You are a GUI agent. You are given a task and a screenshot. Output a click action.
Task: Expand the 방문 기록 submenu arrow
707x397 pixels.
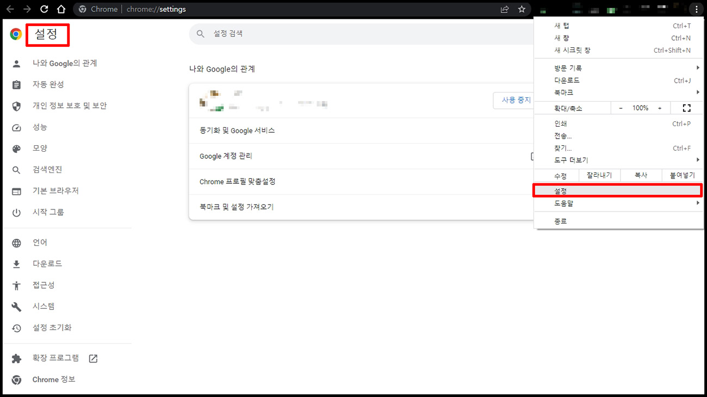click(x=698, y=68)
